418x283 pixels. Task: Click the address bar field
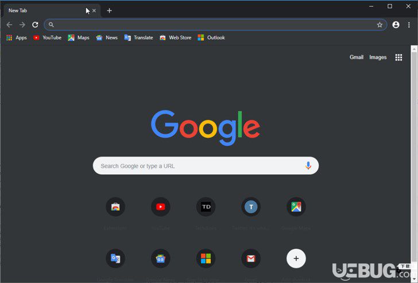[x=215, y=25]
